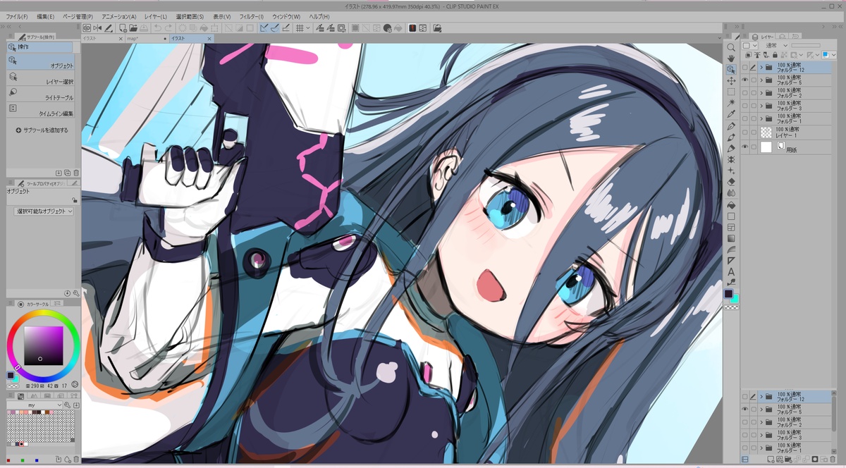Click the Undo arrow in the toolbar

[157, 28]
